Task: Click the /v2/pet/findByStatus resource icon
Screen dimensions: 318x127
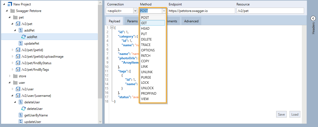Action: click(x=18, y=63)
